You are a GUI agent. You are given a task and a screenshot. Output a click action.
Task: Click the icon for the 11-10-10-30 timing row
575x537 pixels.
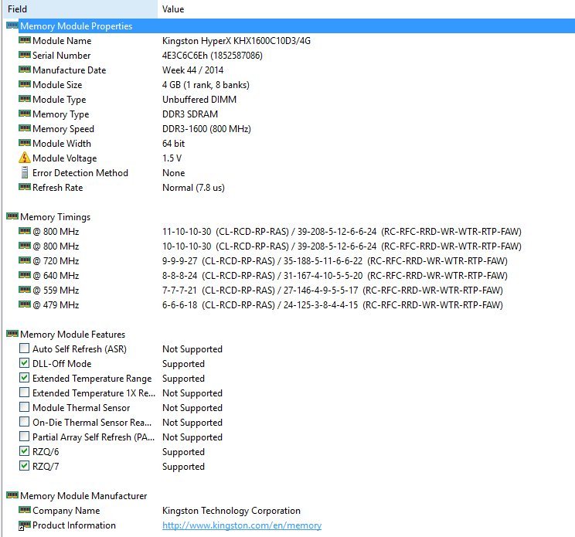tap(25, 230)
